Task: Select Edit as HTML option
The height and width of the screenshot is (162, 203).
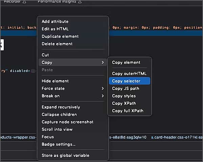Action: [73, 29]
